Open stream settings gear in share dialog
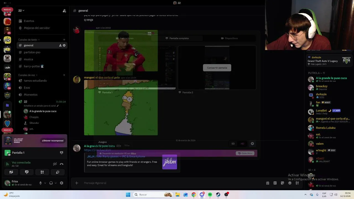Screen dimensions: 354x199 point(252,144)
